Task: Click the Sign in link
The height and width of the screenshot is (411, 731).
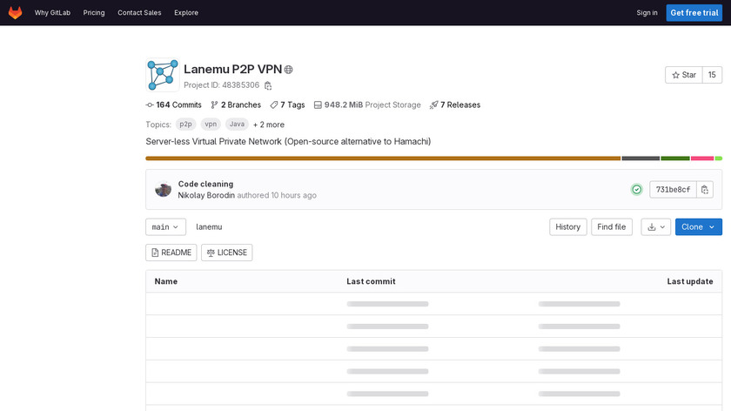Action: [x=647, y=12]
